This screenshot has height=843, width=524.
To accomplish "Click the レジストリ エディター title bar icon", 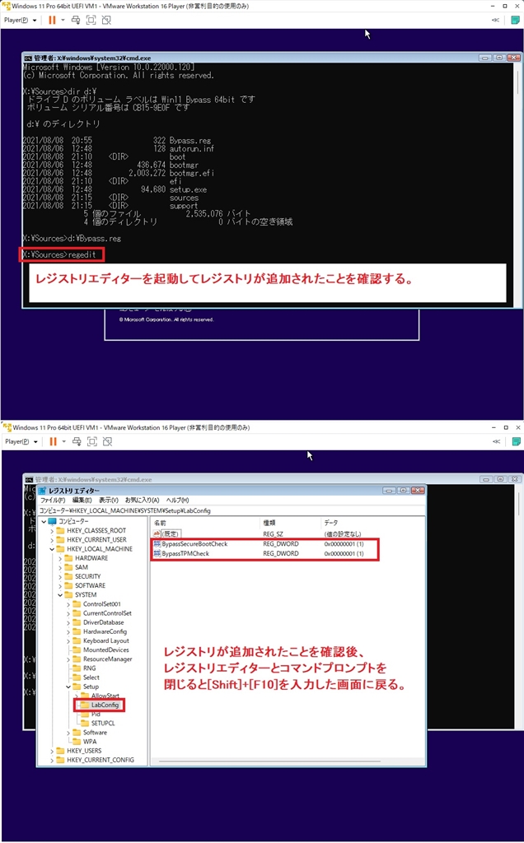I will tap(43, 491).
